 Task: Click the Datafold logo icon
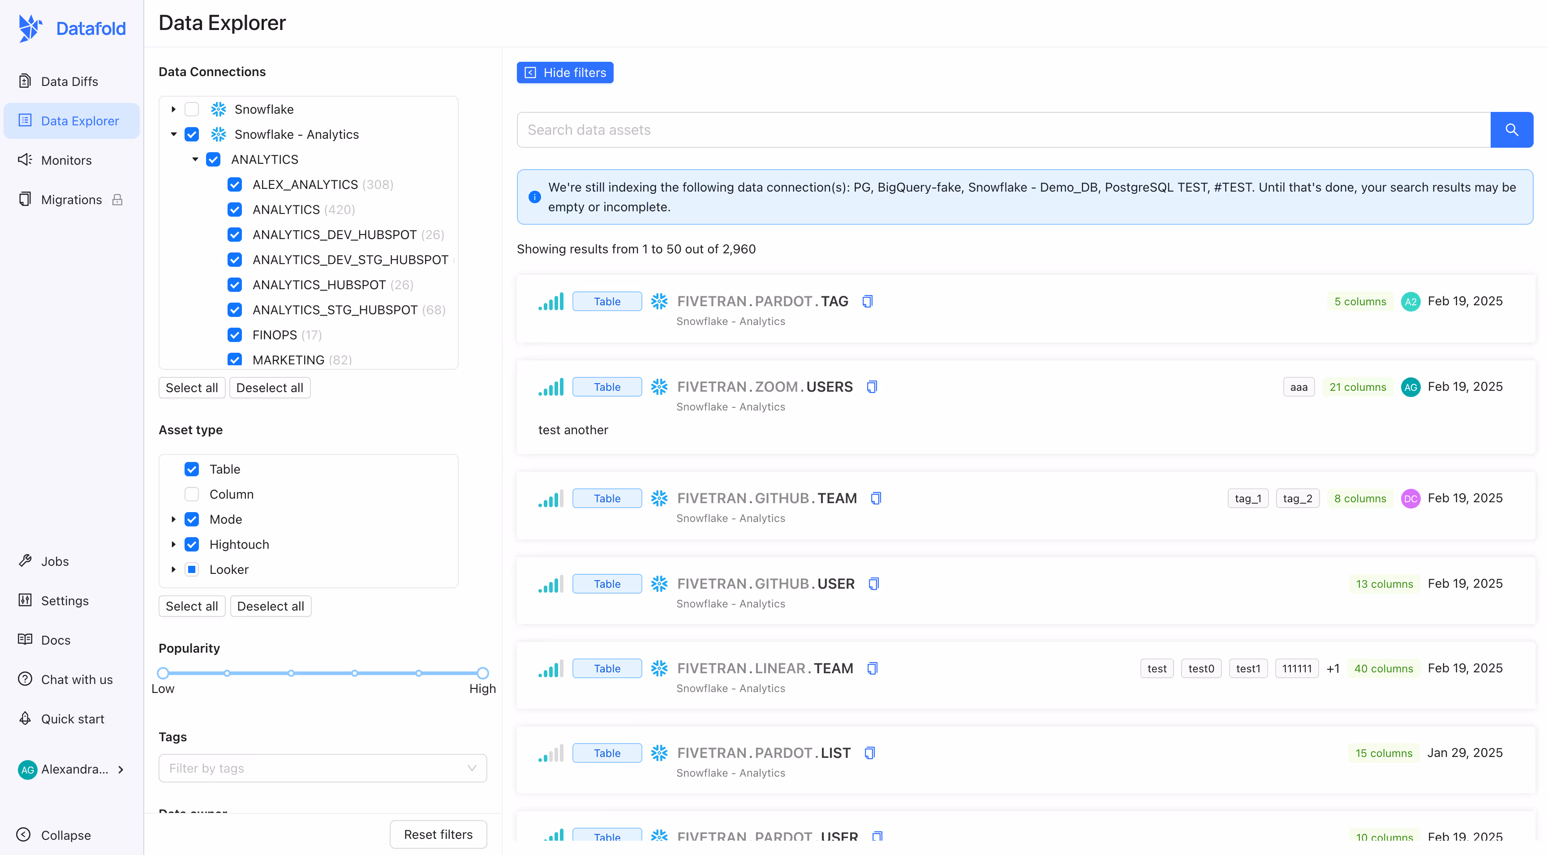pos(30,28)
